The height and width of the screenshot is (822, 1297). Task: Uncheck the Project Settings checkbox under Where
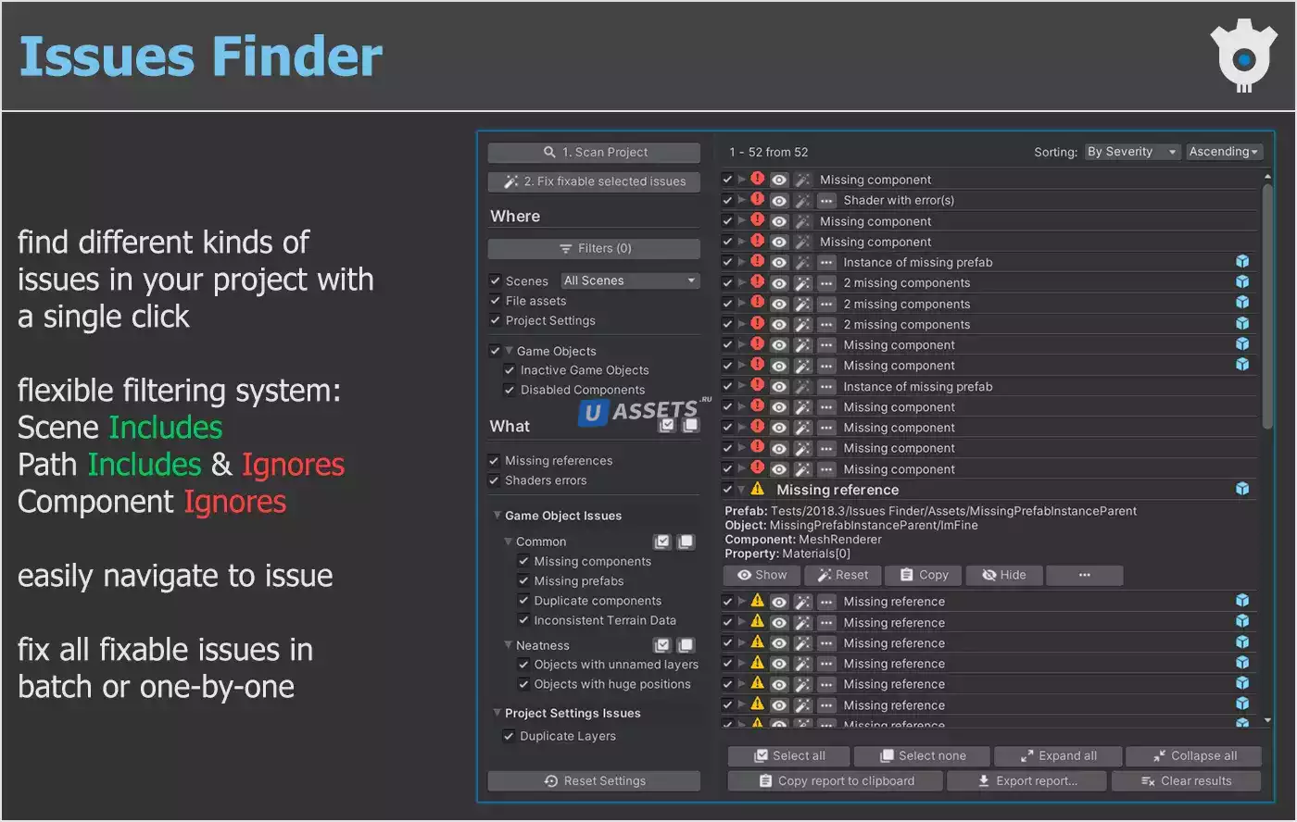pyautogui.click(x=496, y=320)
